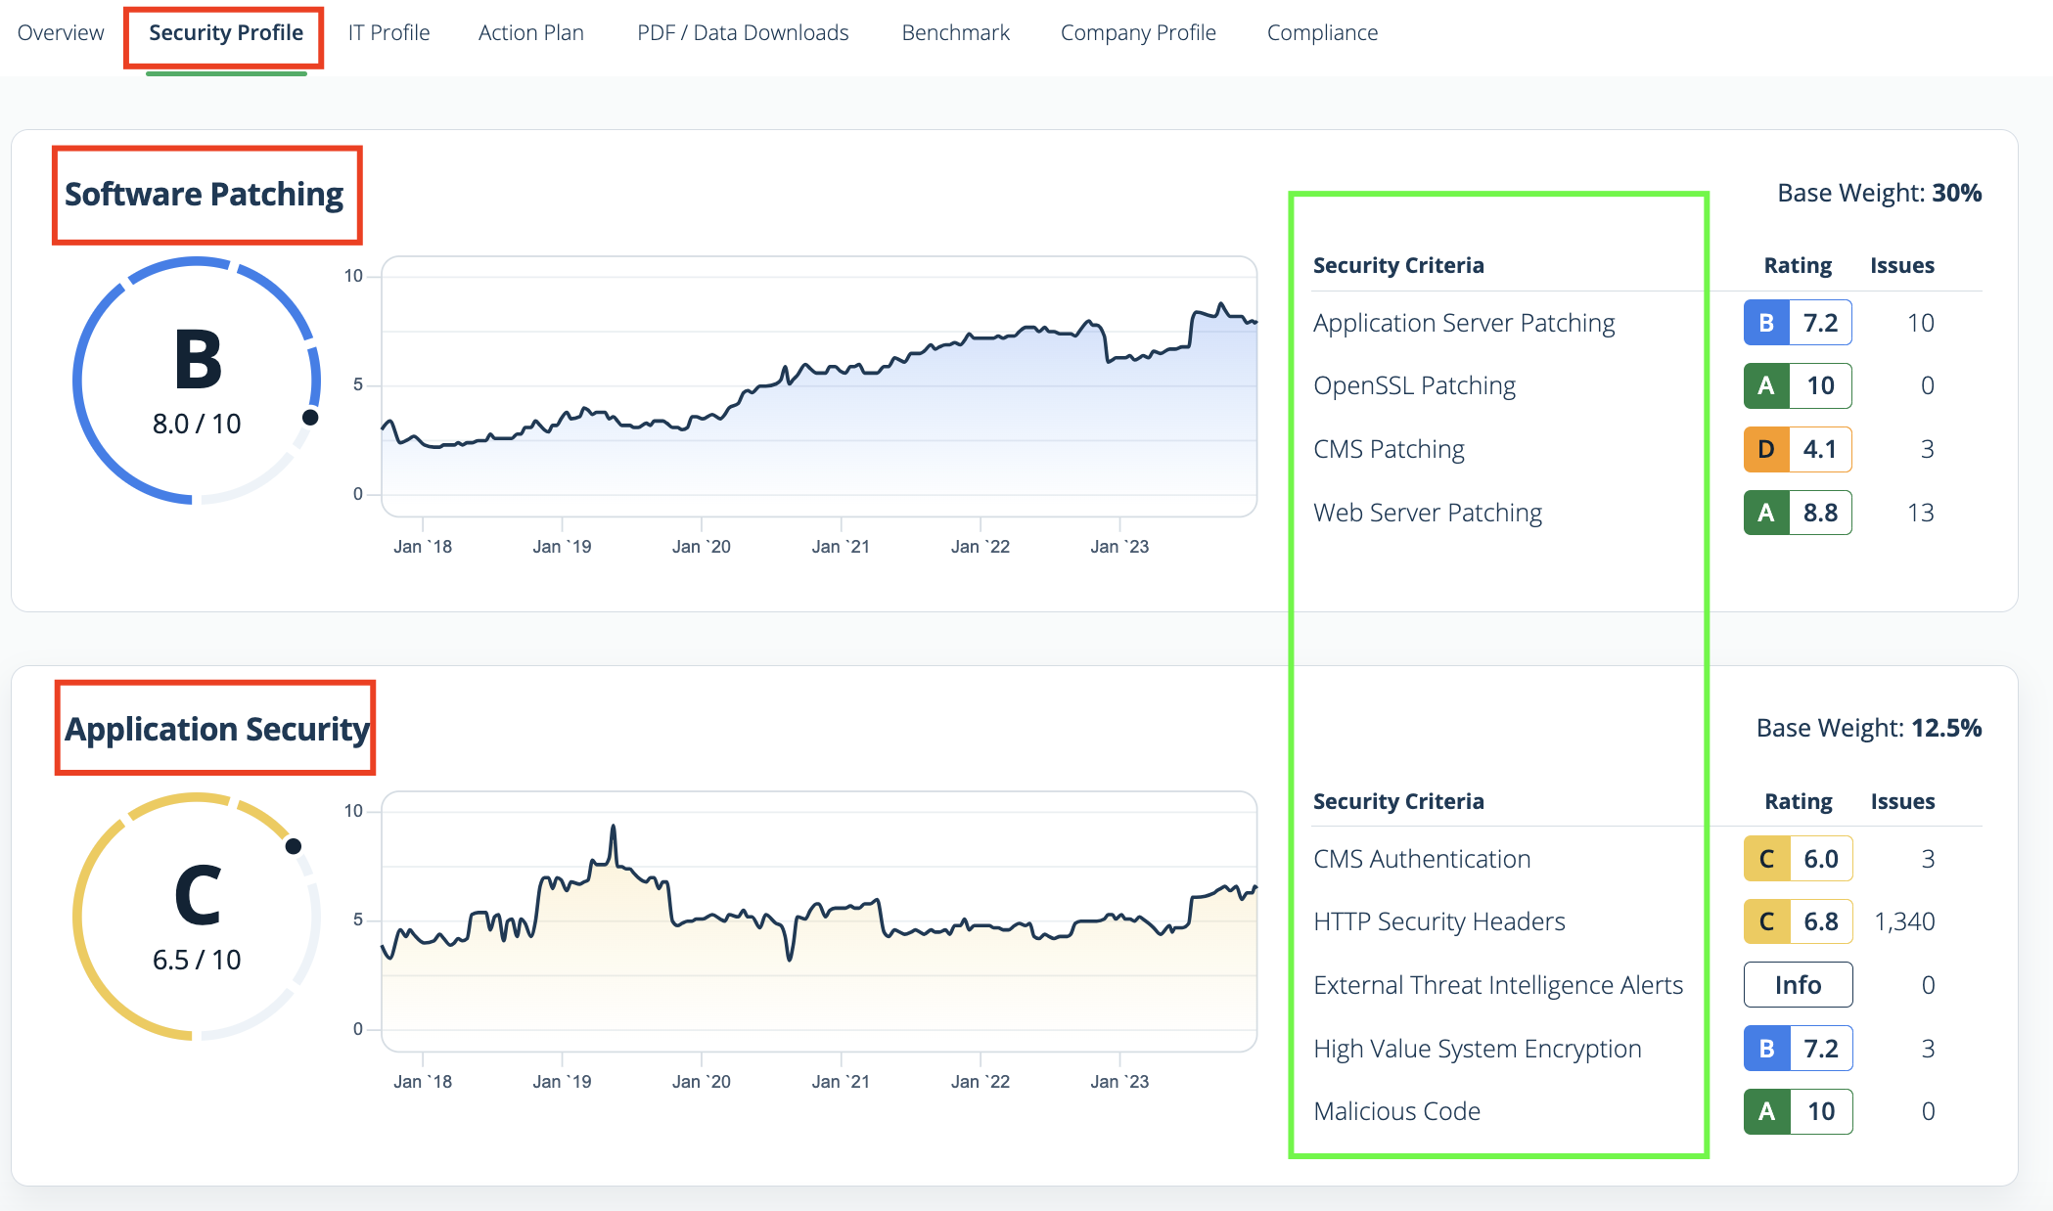Open External Threat Intelligence Alerts criterion
This screenshot has height=1211, width=2053.
tap(1498, 985)
